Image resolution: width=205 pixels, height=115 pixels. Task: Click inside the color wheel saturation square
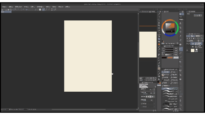[x=170, y=28]
